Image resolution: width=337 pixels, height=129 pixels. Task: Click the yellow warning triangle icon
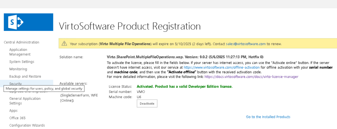coord(64,44)
